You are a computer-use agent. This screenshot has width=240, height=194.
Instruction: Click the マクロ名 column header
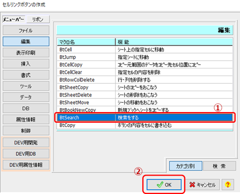point(86,42)
